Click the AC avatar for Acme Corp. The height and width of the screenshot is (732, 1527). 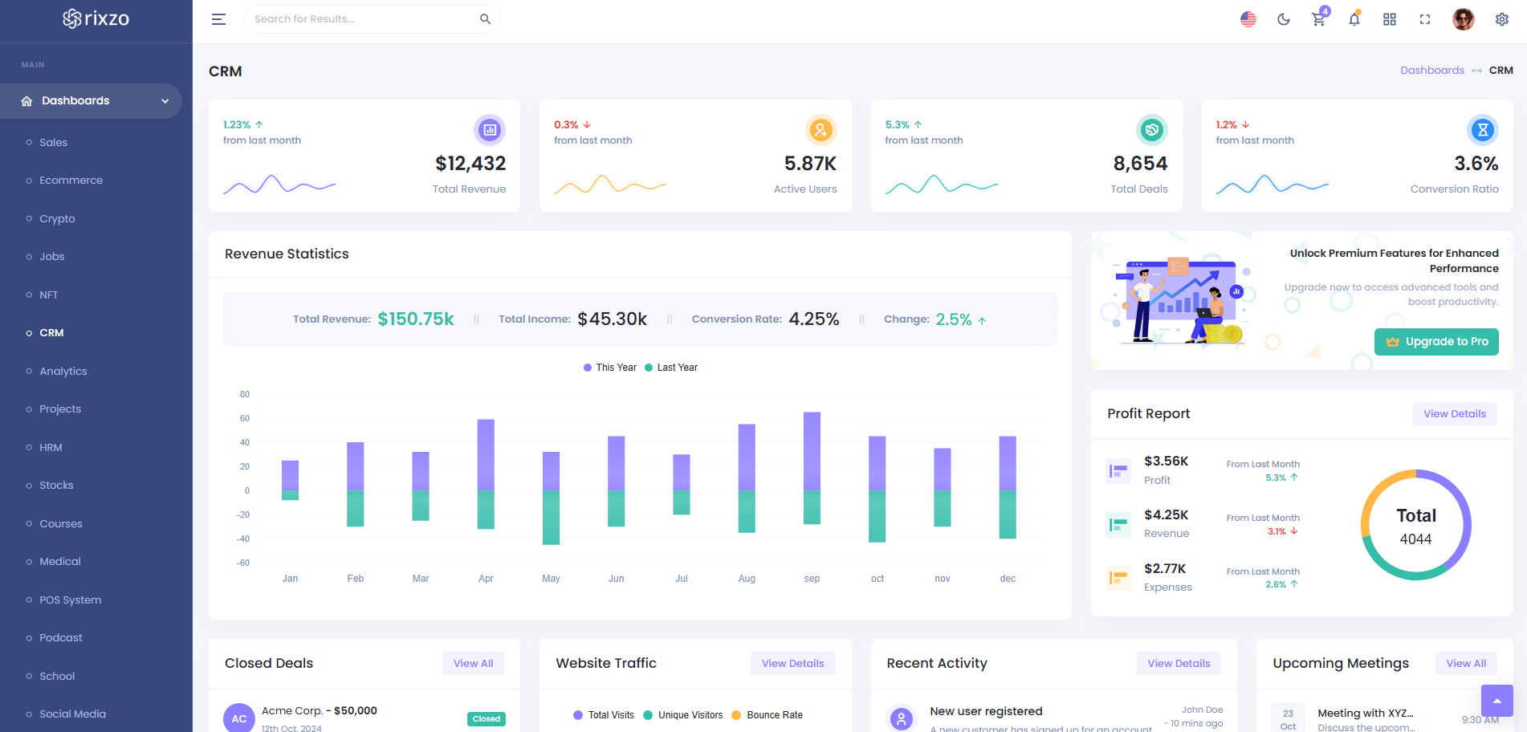pyautogui.click(x=238, y=718)
